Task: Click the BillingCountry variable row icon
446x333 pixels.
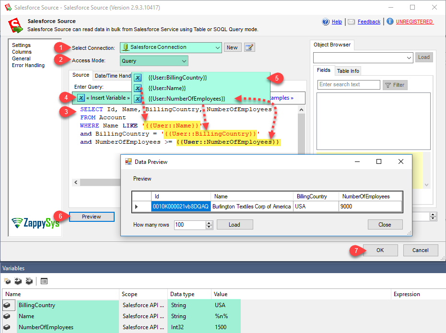Action: click(x=7, y=305)
